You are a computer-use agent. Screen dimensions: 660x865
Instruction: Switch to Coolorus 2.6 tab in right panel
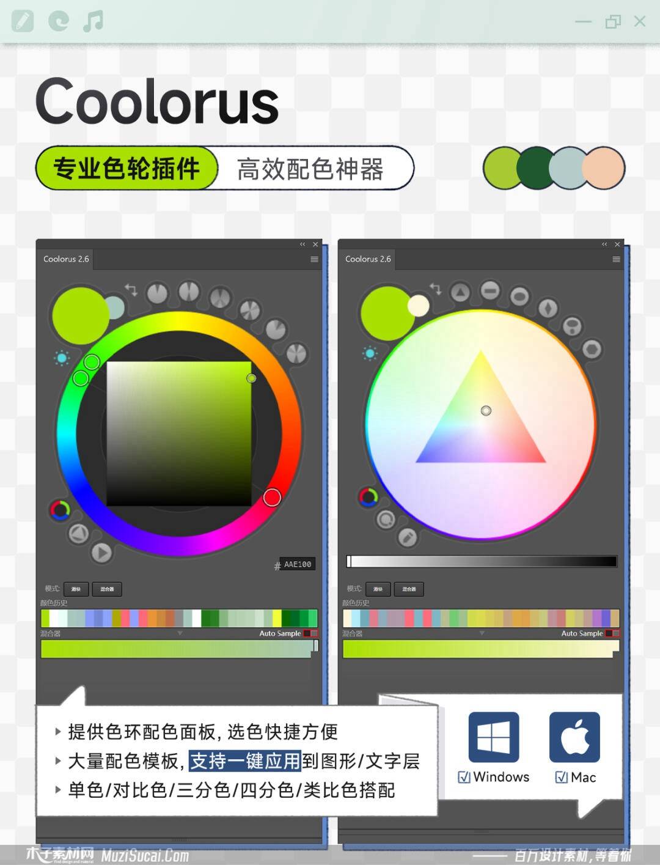tap(368, 259)
